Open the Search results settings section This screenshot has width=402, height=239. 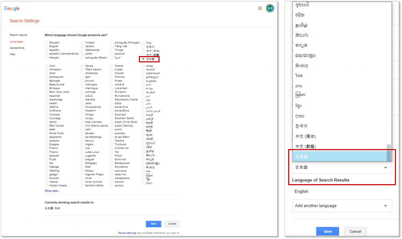pos(18,35)
